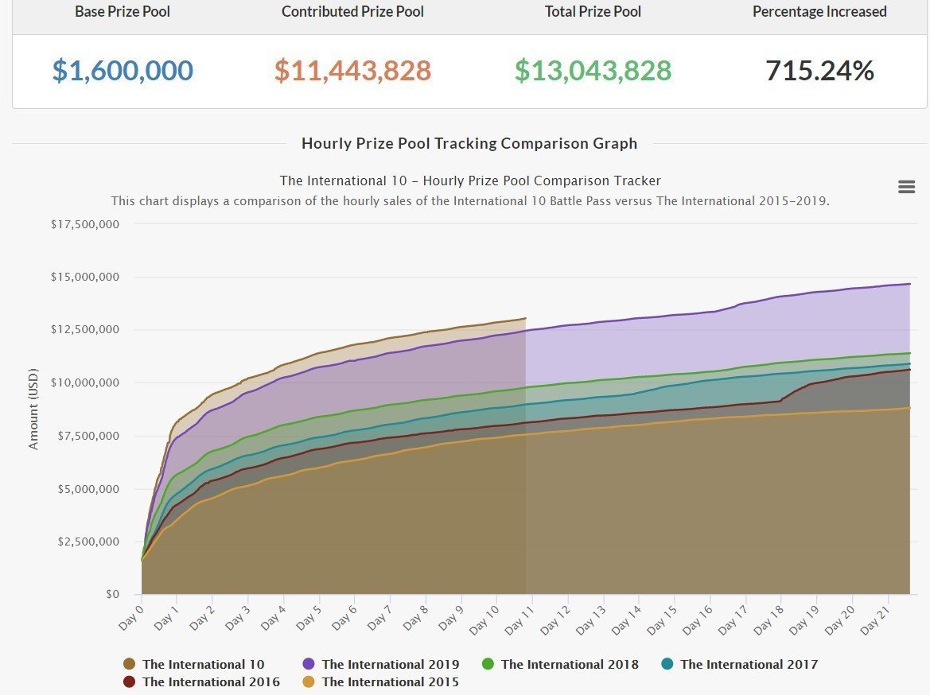Click the Day 15 x-axis label
930x695 pixels.
coord(662,620)
